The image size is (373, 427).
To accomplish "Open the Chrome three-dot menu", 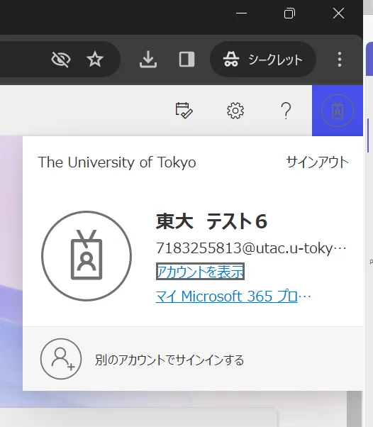I will 339,59.
